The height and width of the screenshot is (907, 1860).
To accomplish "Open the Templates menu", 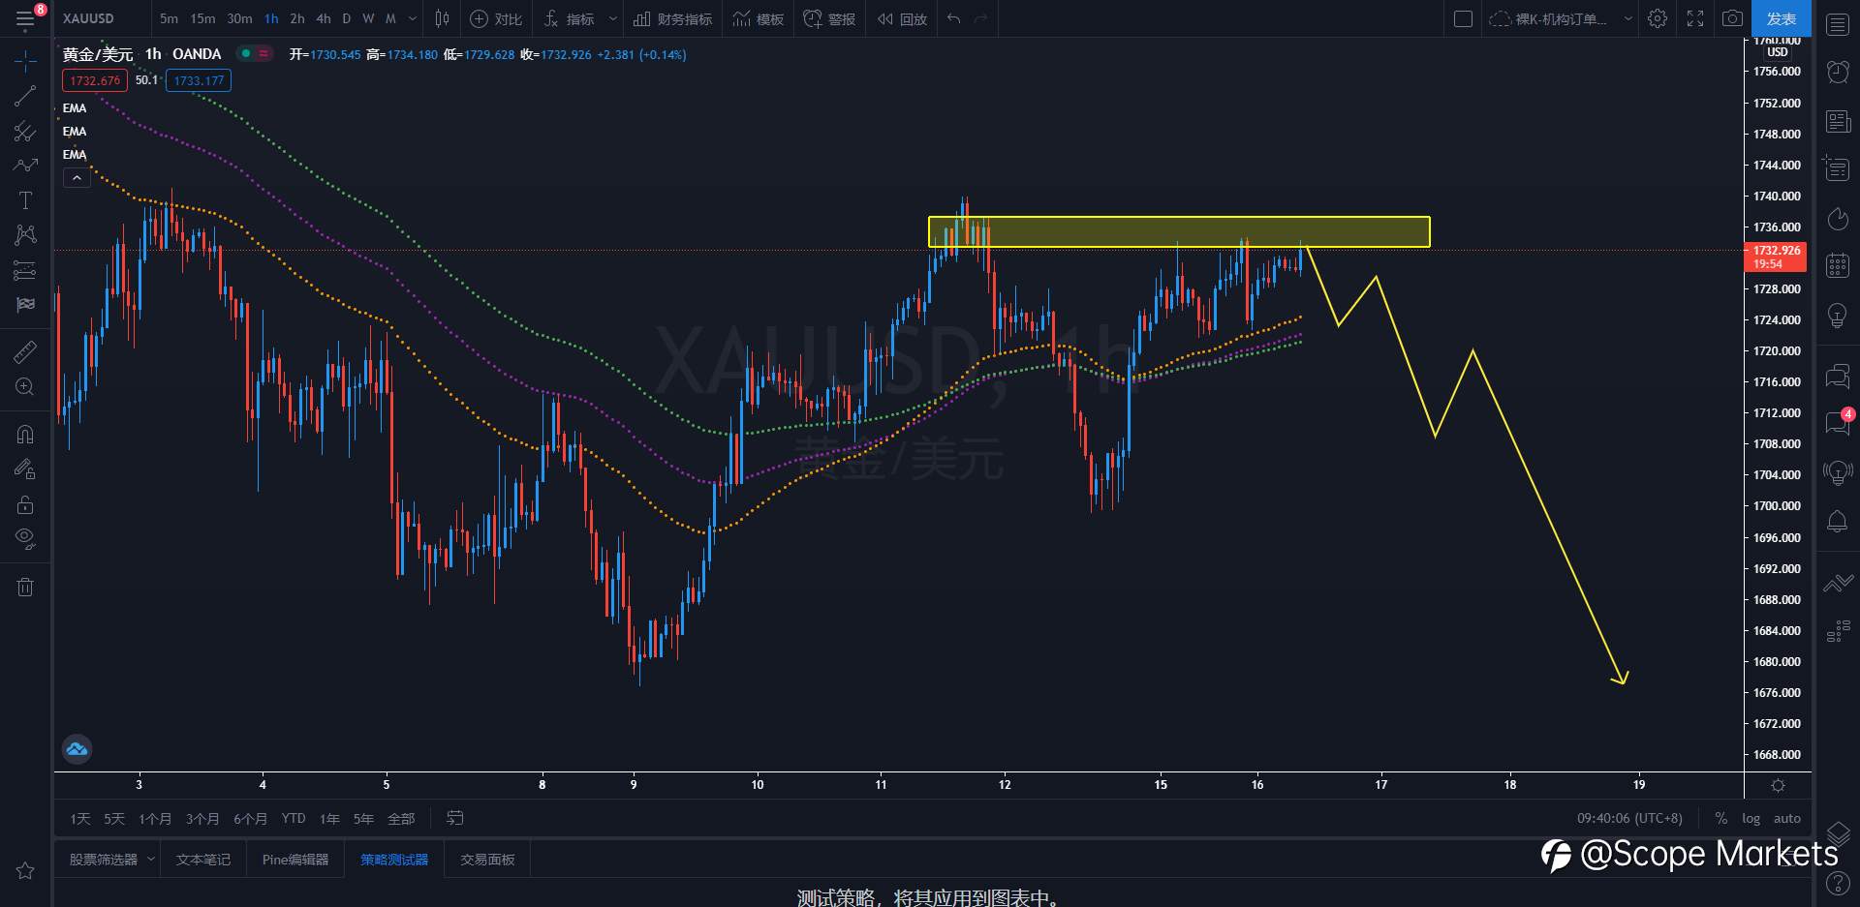I will (759, 18).
